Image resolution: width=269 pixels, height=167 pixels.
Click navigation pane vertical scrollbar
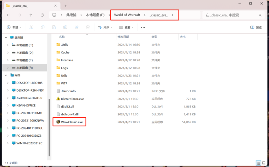[x=49, y=128]
